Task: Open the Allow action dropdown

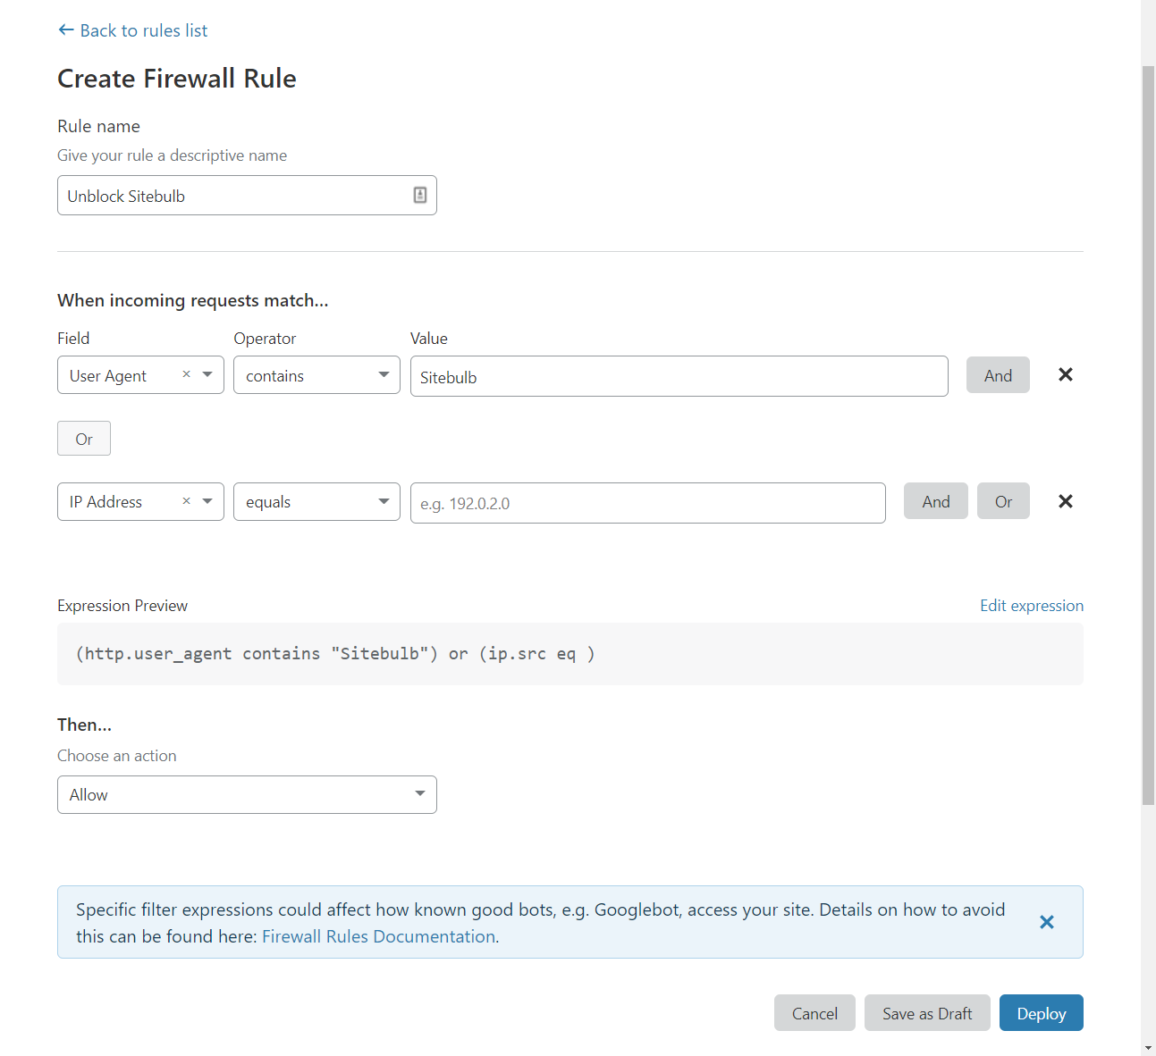Action: coord(247,794)
